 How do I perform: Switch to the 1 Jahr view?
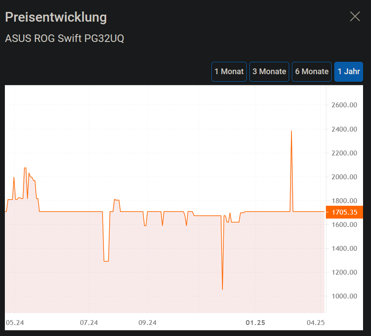(x=348, y=72)
